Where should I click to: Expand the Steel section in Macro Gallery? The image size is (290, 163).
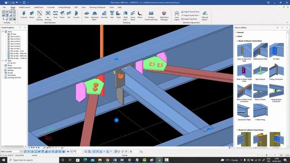tap(236, 36)
